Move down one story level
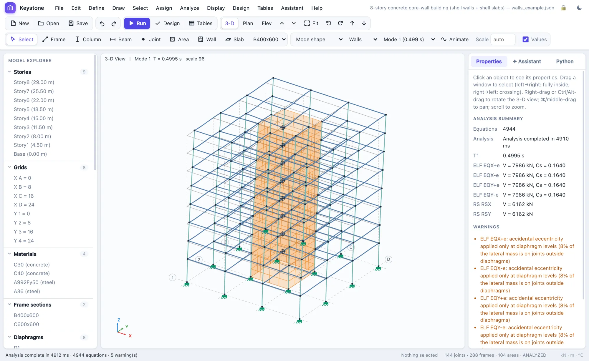This screenshot has width=589, height=361. pos(294,23)
